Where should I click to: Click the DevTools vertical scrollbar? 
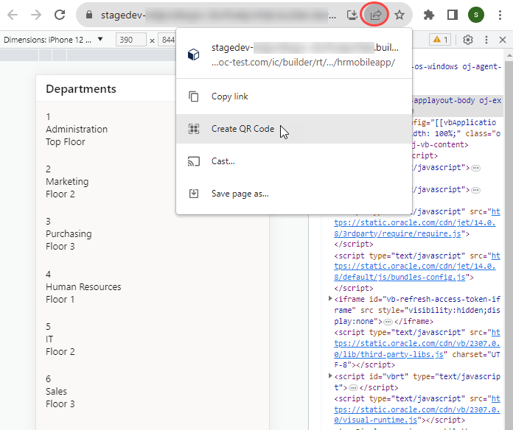509,240
